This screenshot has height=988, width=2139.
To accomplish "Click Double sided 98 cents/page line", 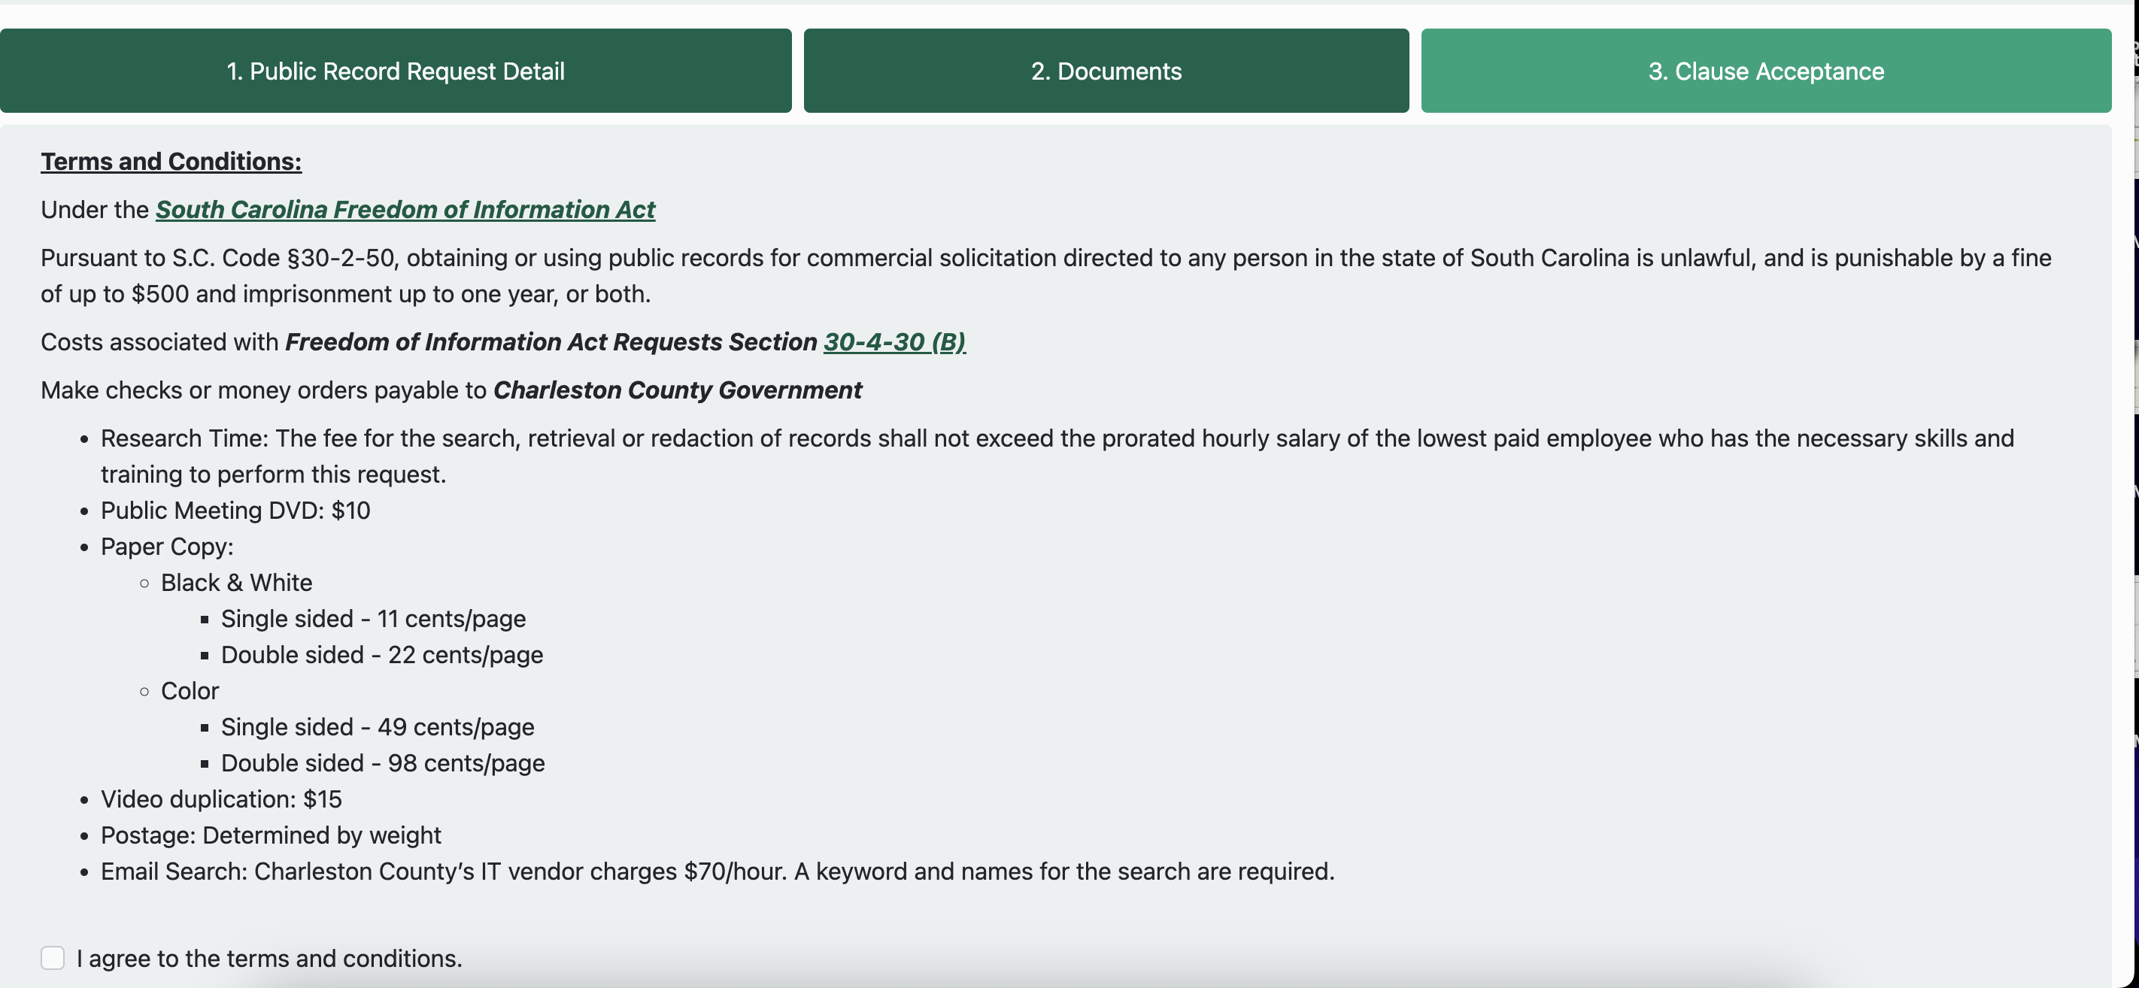I will click(383, 763).
